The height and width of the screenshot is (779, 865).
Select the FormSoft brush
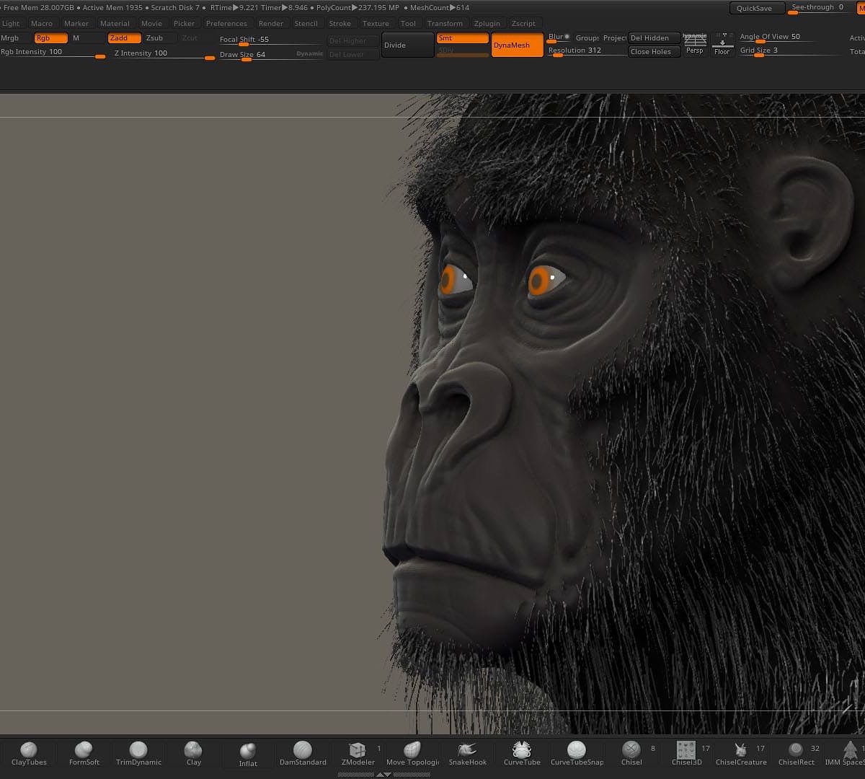point(84,753)
